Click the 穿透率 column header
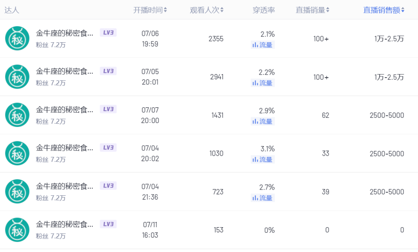 (264, 10)
